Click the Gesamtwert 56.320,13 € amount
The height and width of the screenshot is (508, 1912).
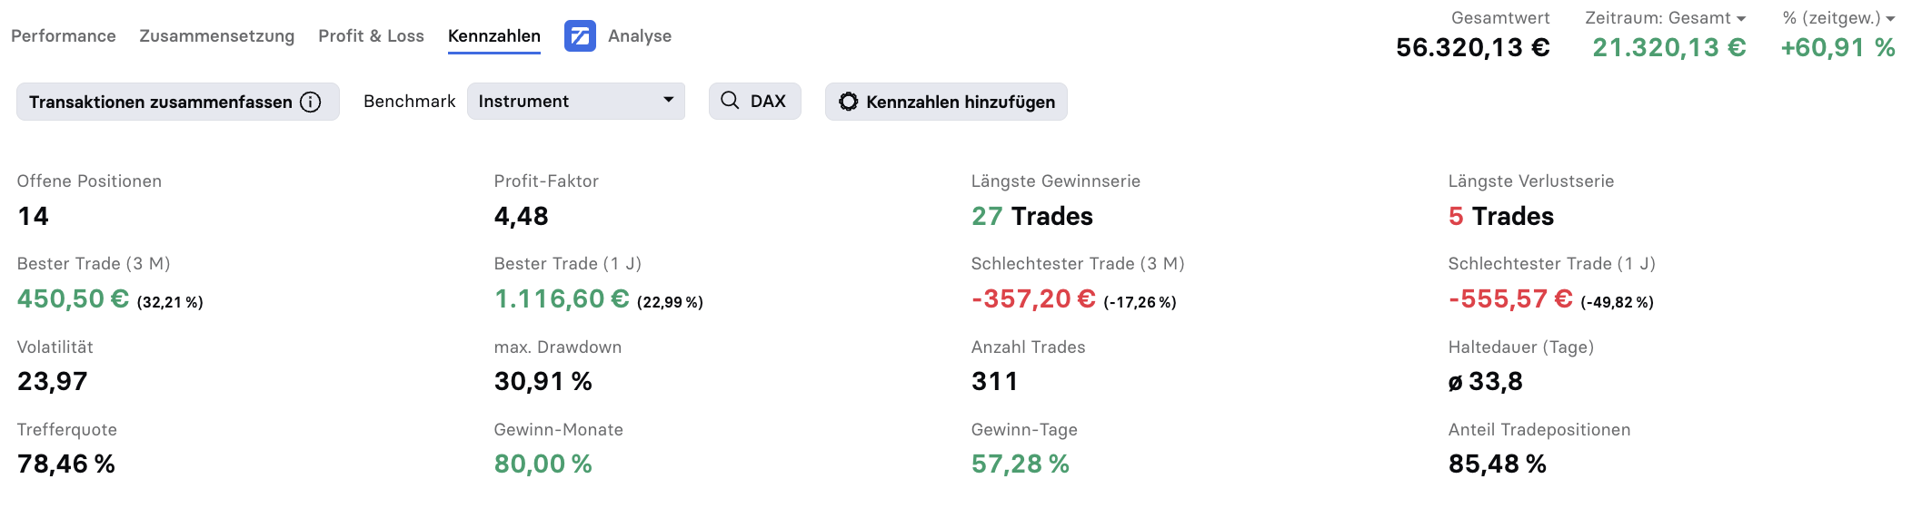1473,47
